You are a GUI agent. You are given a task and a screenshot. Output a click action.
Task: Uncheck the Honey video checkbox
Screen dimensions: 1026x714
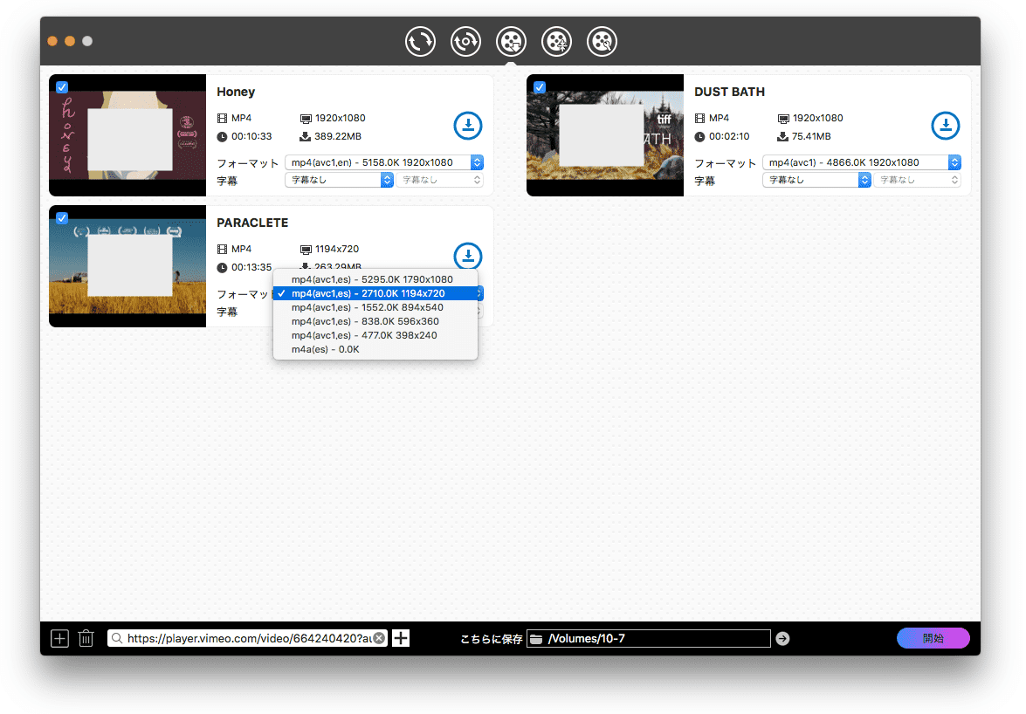[62, 87]
